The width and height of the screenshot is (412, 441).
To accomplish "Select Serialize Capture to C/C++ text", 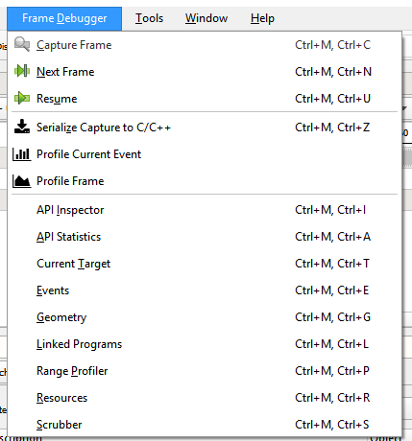I will tap(104, 128).
